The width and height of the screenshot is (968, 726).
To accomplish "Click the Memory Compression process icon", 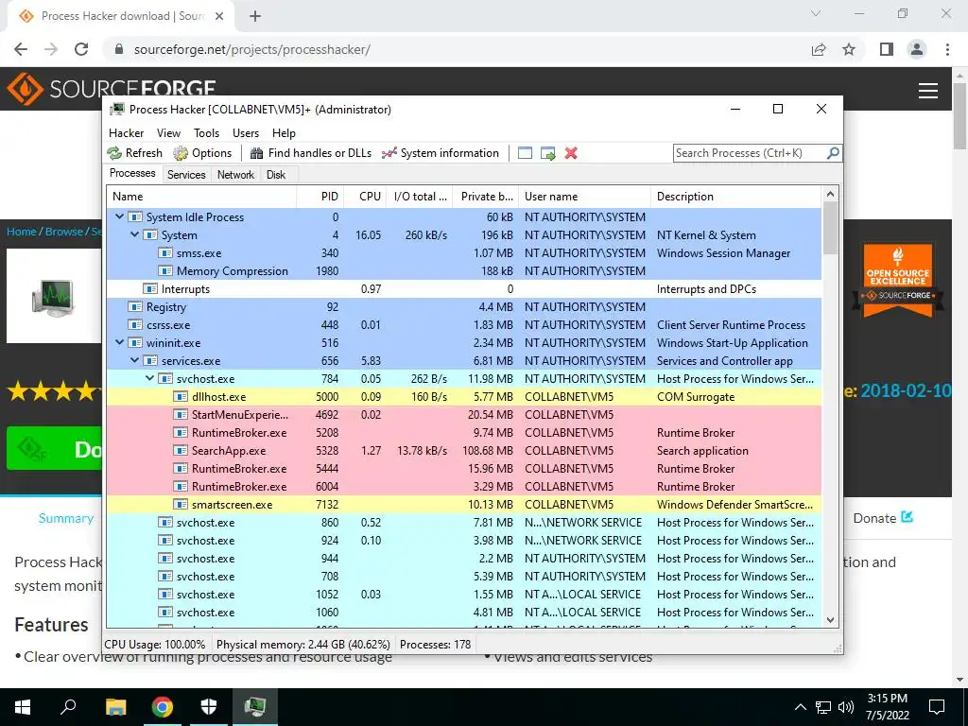I will tap(164, 271).
